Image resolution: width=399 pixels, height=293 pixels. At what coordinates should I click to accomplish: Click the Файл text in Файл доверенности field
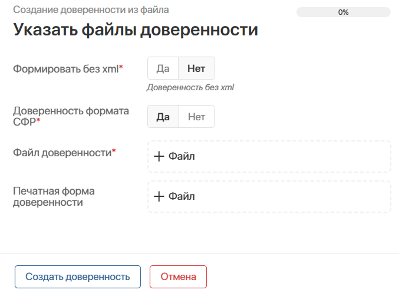point(182,157)
